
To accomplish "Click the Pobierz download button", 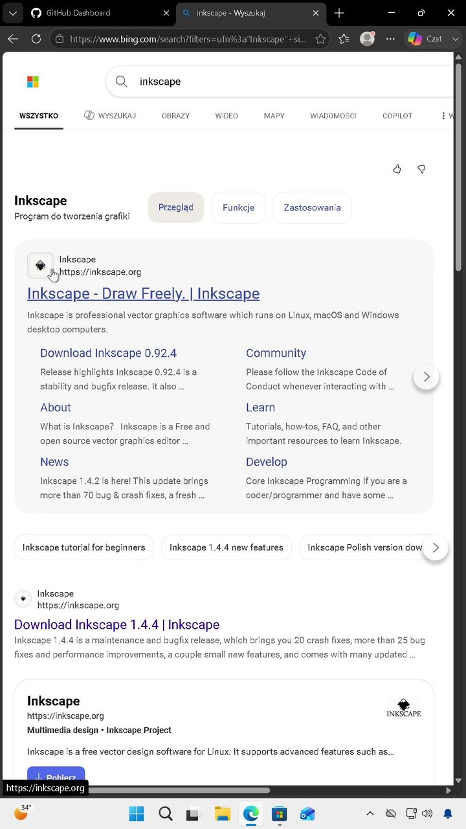I will (56, 777).
